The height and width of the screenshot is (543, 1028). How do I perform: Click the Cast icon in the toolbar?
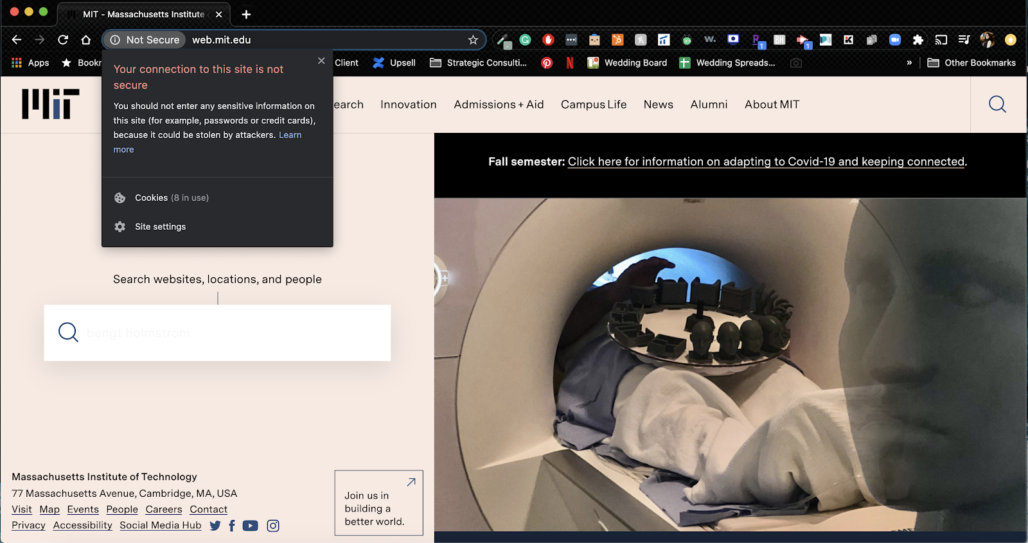[x=941, y=40]
